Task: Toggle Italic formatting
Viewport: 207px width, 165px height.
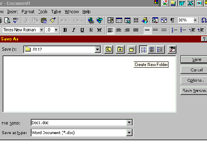Action: coord(74,30)
